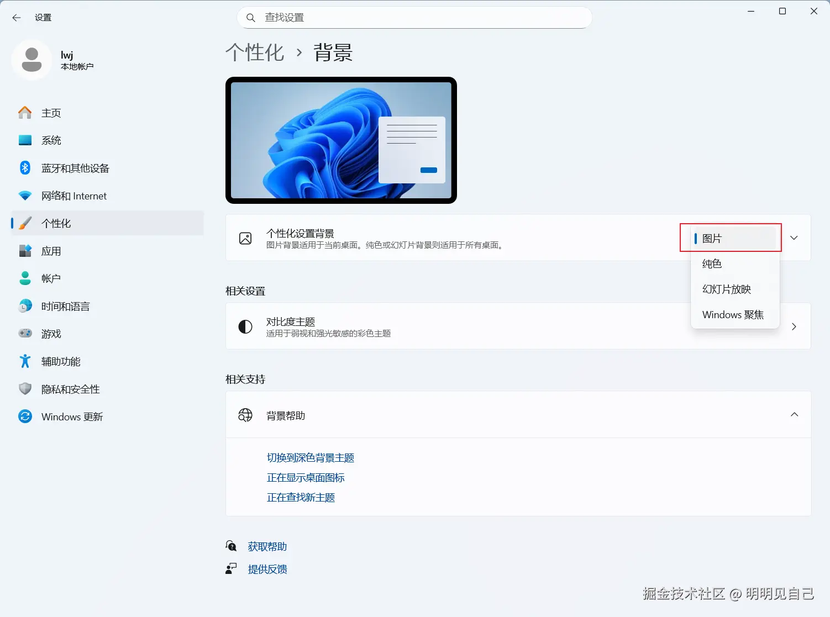Open 主页 in the sidebar

click(x=108, y=113)
